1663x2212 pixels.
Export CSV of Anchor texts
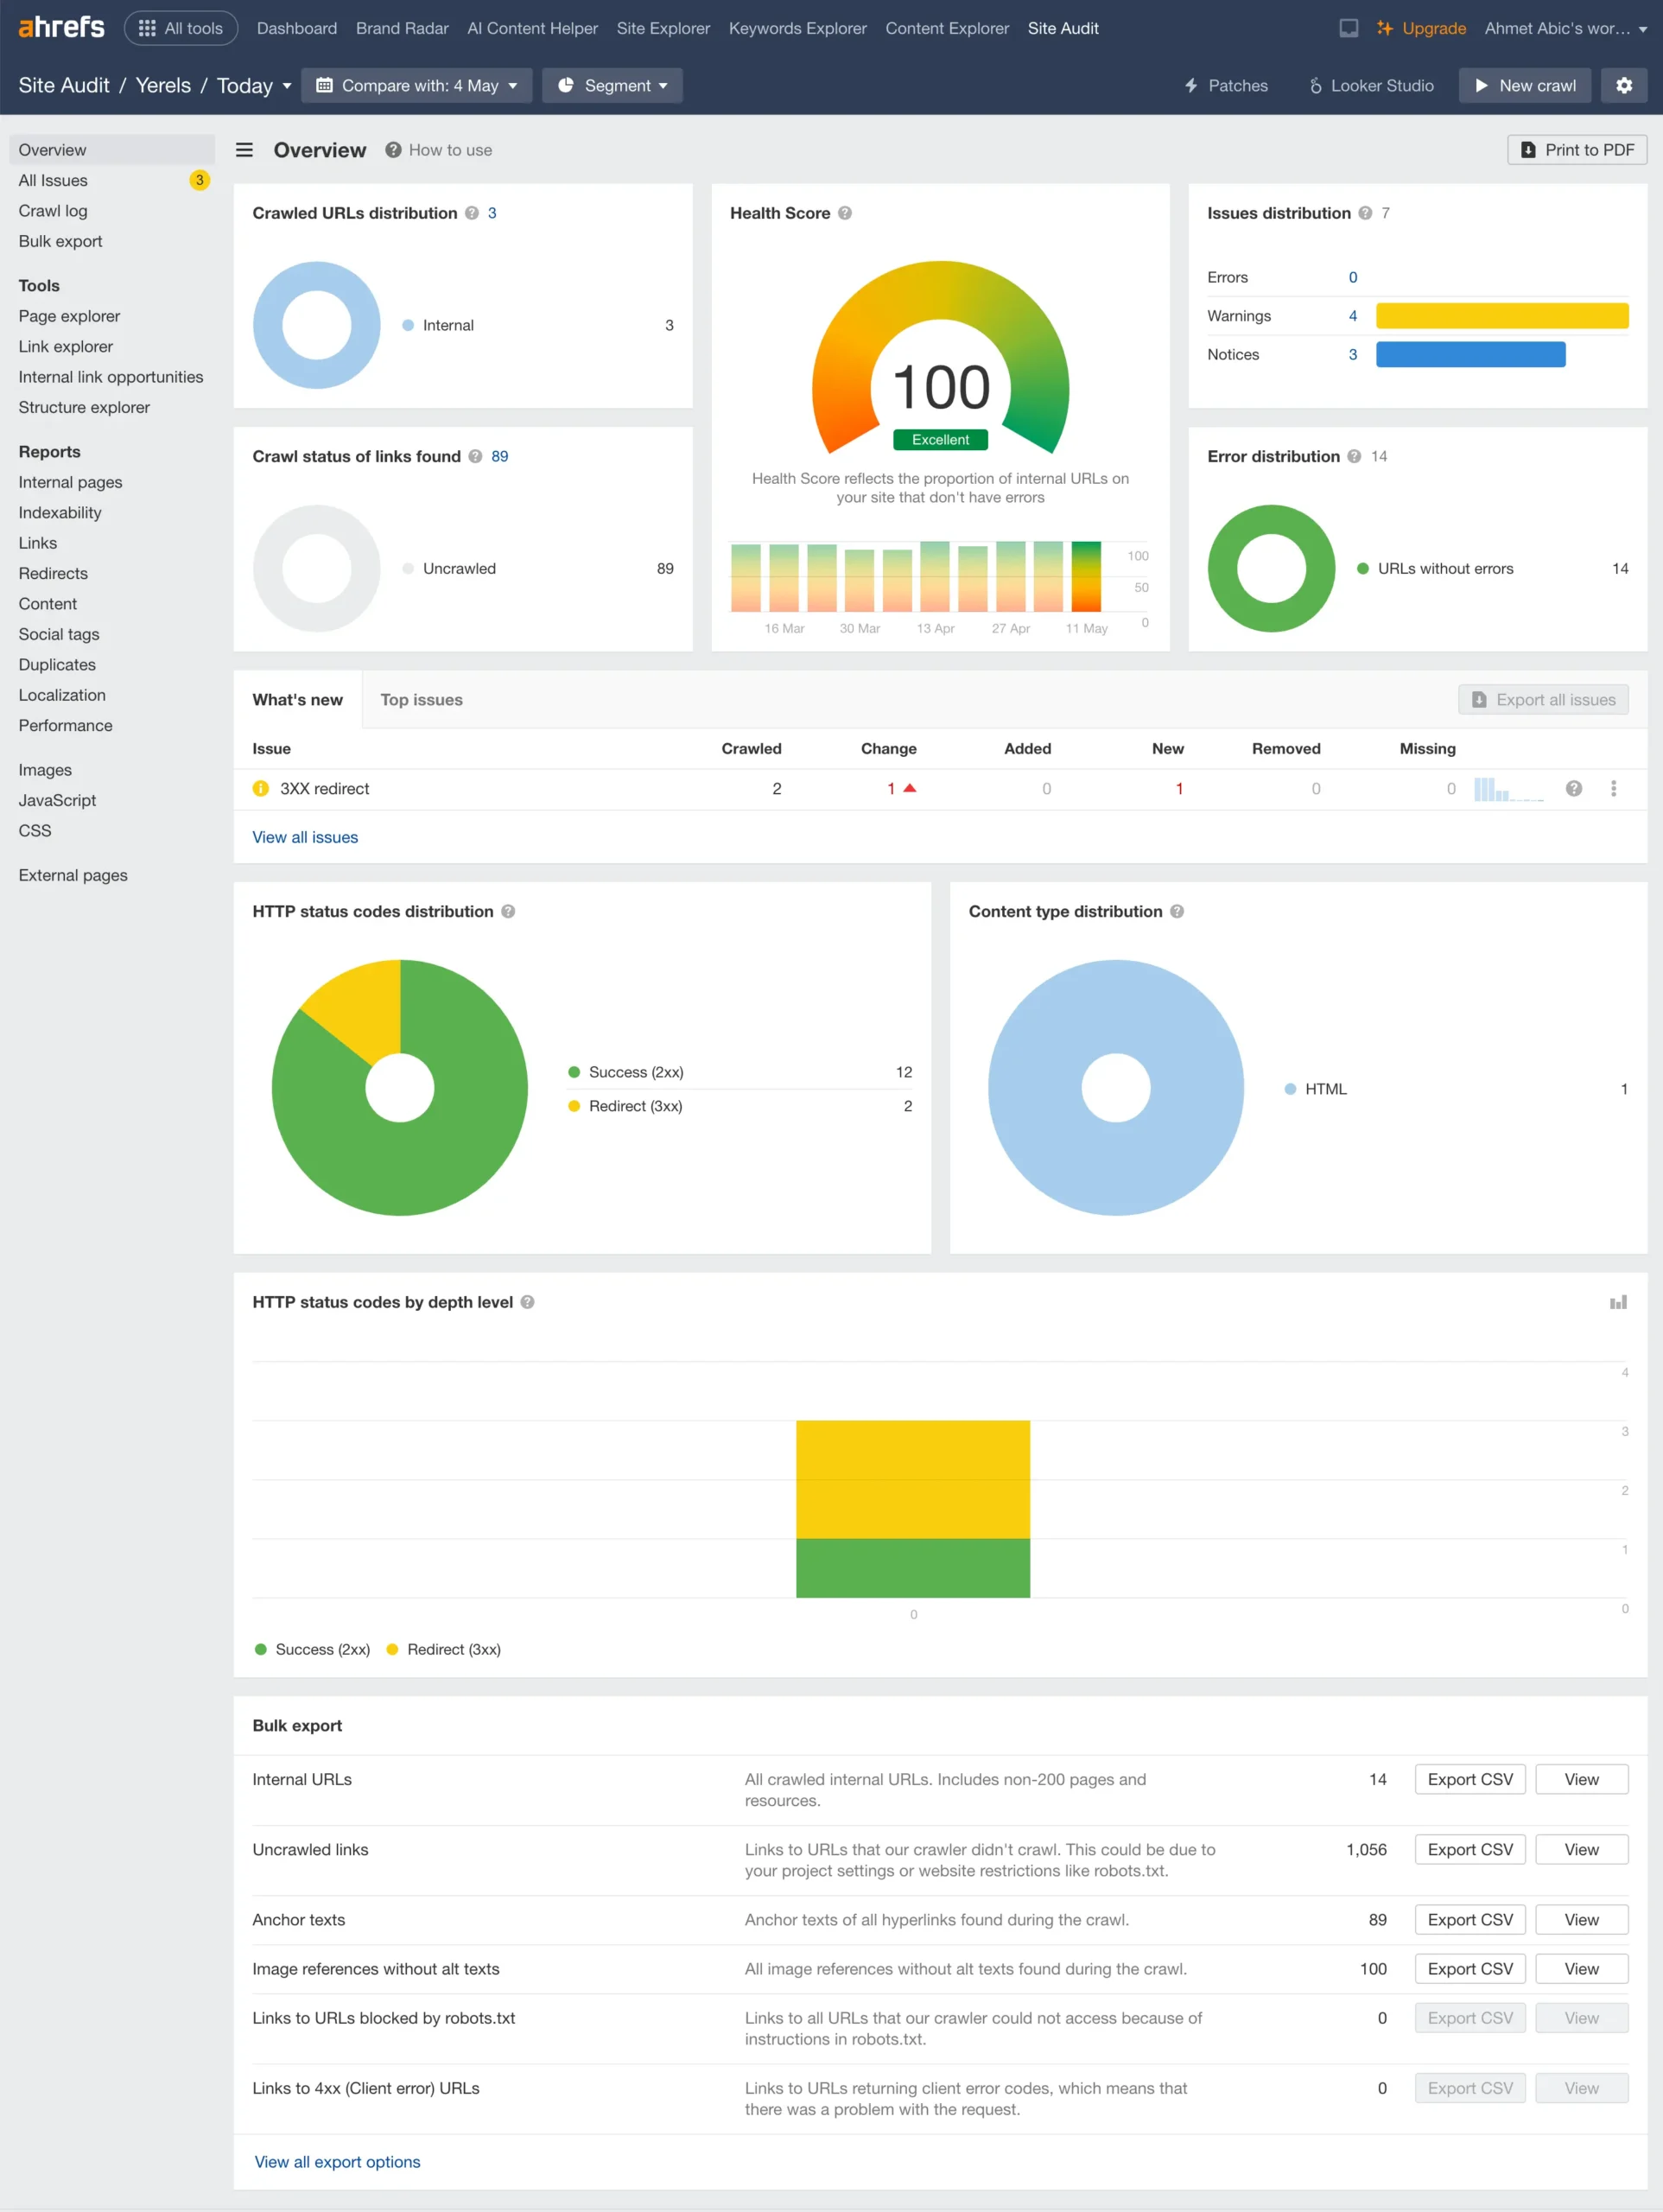tap(1469, 1919)
